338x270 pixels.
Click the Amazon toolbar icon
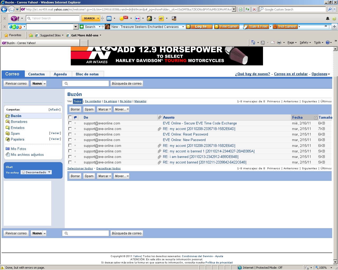point(174,18)
